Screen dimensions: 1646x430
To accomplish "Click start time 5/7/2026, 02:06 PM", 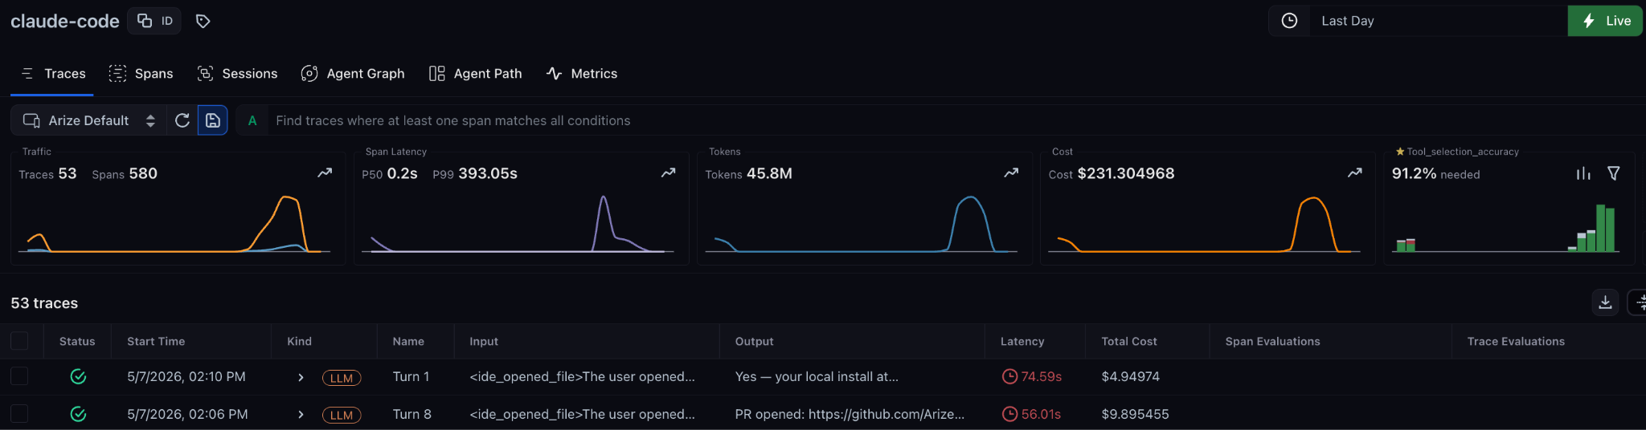I will pyautogui.click(x=187, y=414).
